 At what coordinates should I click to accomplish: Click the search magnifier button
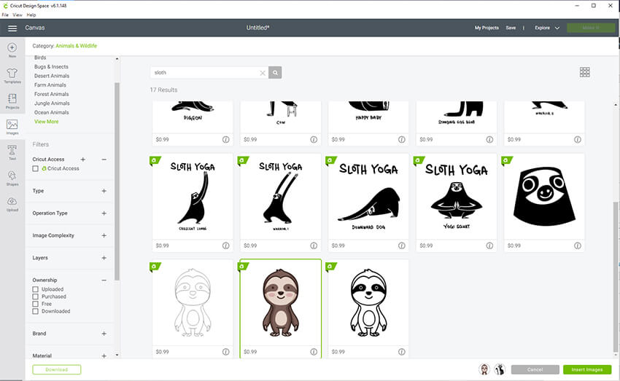(x=275, y=73)
